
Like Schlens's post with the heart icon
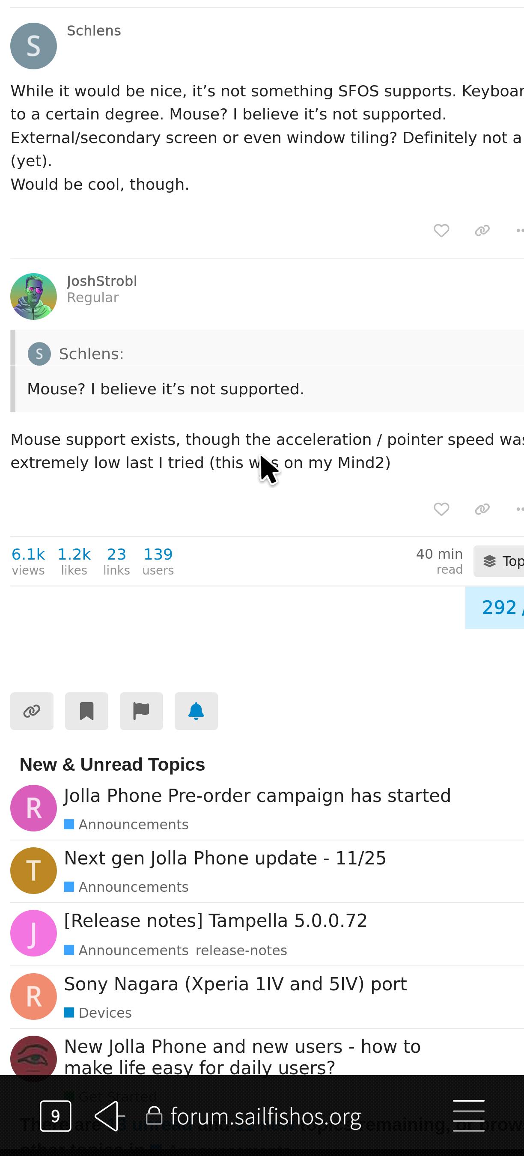441,231
